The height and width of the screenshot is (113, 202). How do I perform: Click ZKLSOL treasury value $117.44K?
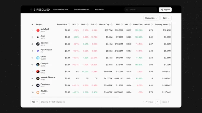point(166,92)
